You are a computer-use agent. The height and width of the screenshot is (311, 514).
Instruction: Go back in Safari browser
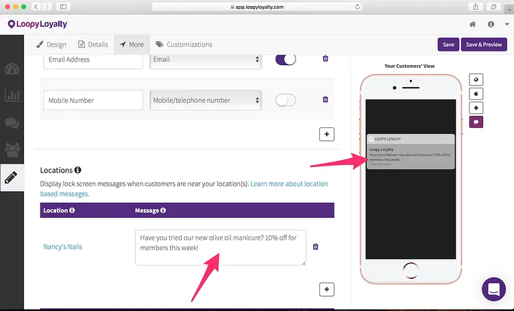(36, 7)
